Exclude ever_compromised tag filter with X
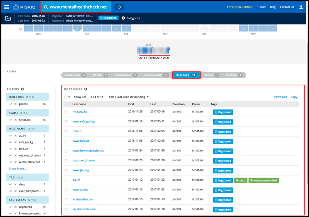Screen dimensions: 309x217 [15, 191]
